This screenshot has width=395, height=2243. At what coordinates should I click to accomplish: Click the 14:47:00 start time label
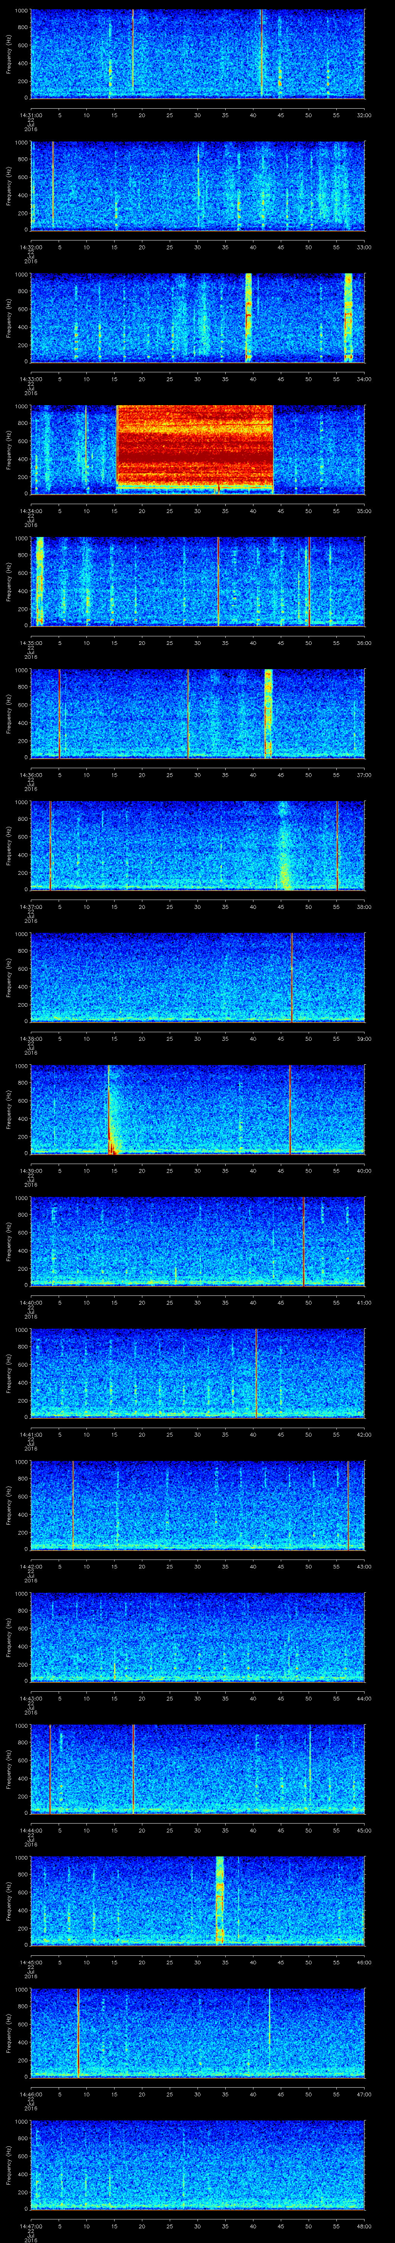(x=30, y=2226)
